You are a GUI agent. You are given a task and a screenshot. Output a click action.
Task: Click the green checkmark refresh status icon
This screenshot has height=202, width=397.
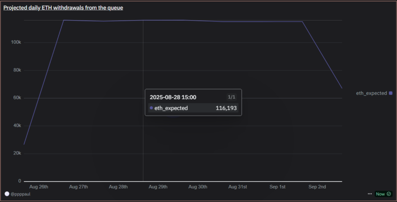point(389,194)
